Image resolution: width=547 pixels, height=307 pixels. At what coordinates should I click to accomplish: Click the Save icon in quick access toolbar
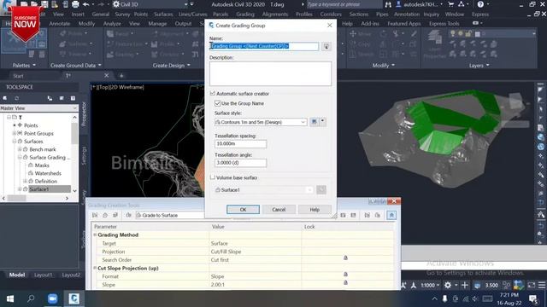[x=44, y=4]
